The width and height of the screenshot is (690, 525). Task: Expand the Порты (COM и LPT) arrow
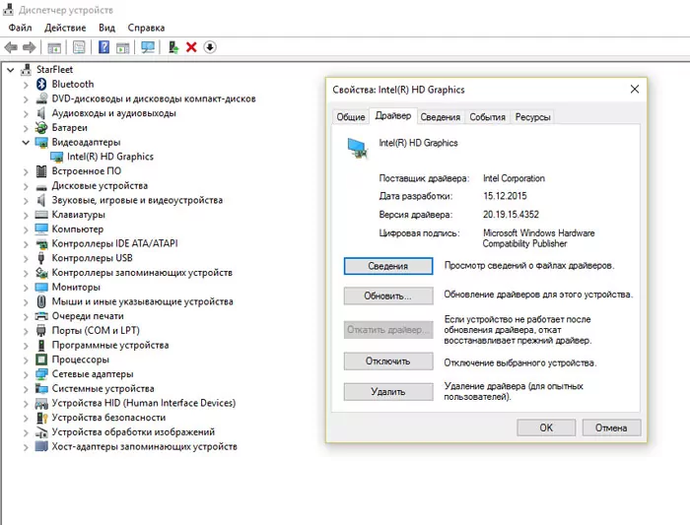coord(26,331)
